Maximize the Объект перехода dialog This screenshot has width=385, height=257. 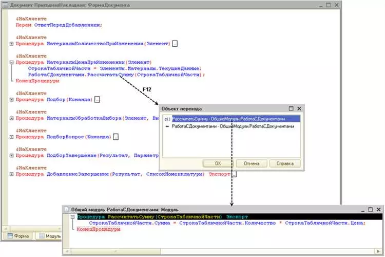291,108
